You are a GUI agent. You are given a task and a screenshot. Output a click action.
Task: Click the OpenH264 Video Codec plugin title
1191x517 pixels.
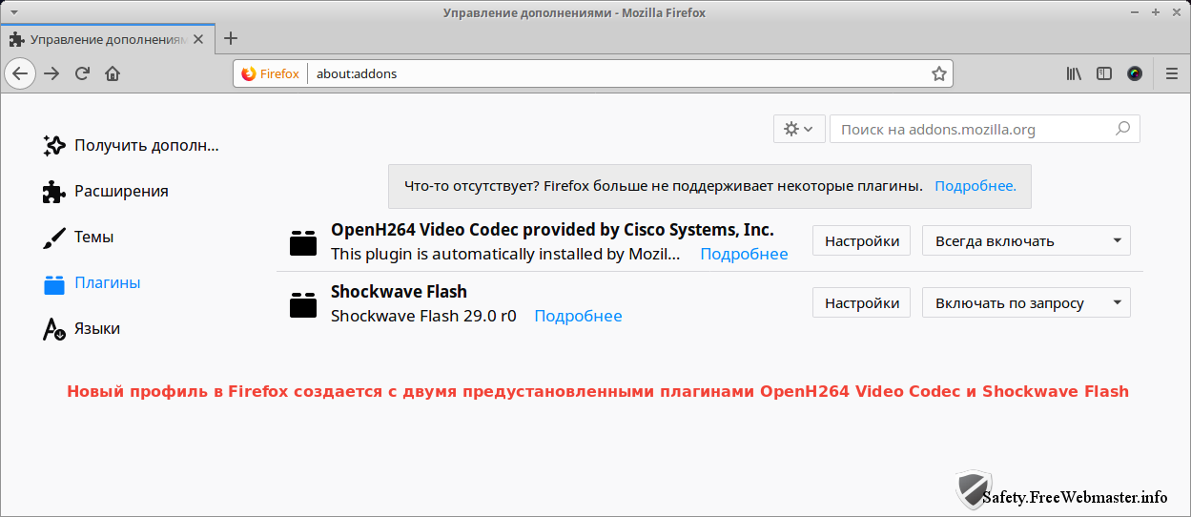click(x=552, y=230)
